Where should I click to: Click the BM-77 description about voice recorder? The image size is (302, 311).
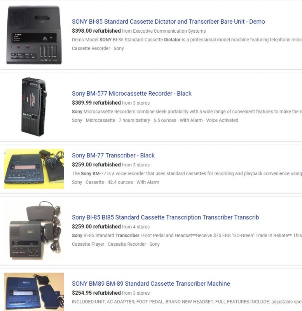pyautogui.click(x=187, y=173)
